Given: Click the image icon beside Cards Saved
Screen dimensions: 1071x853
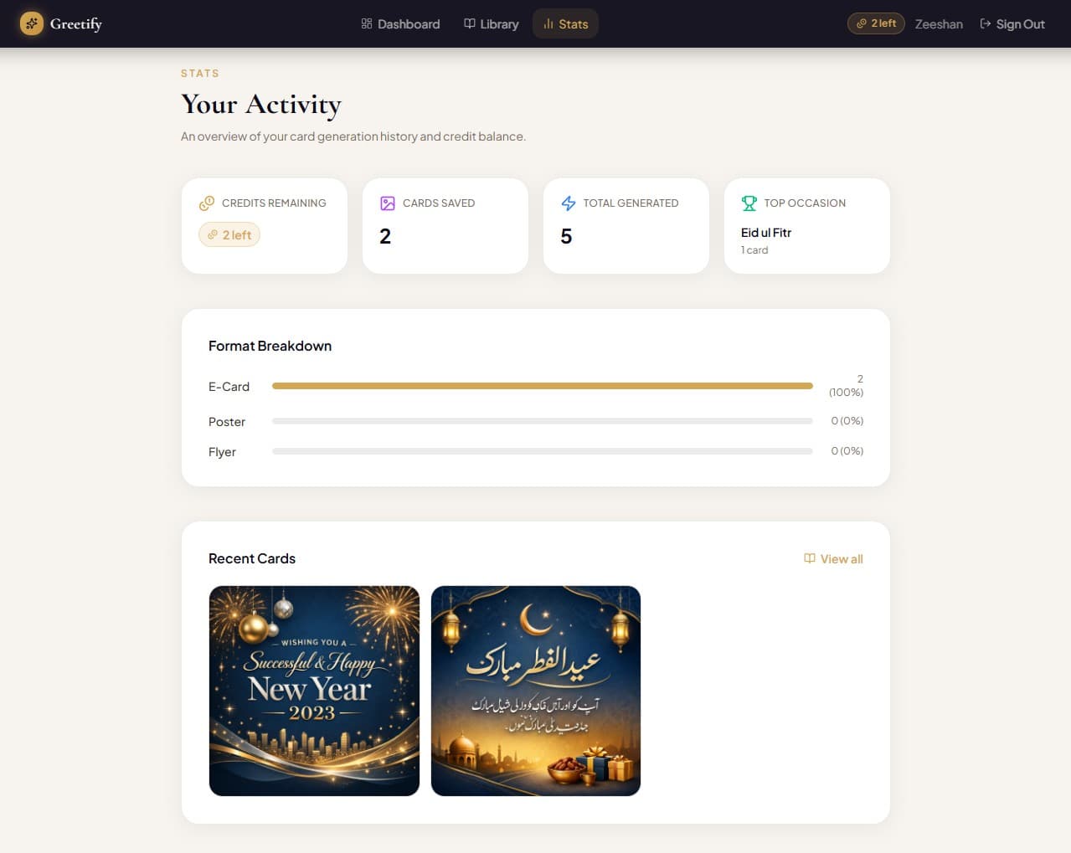Looking at the screenshot, I should coord(388,203).
